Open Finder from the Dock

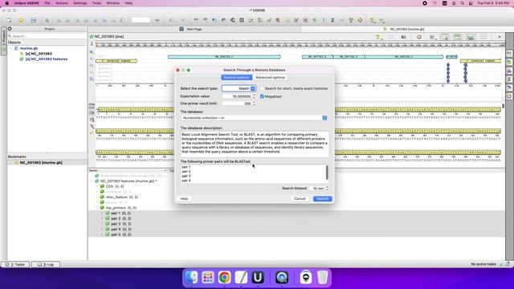[x=192, y=278]
